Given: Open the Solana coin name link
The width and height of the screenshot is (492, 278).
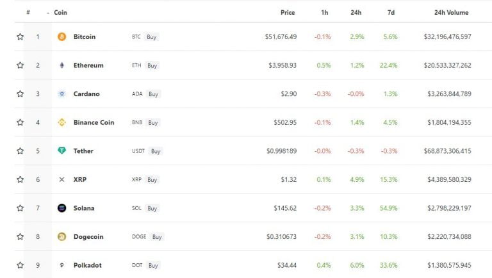Looking at the screenshot, I should click(84, 208).
